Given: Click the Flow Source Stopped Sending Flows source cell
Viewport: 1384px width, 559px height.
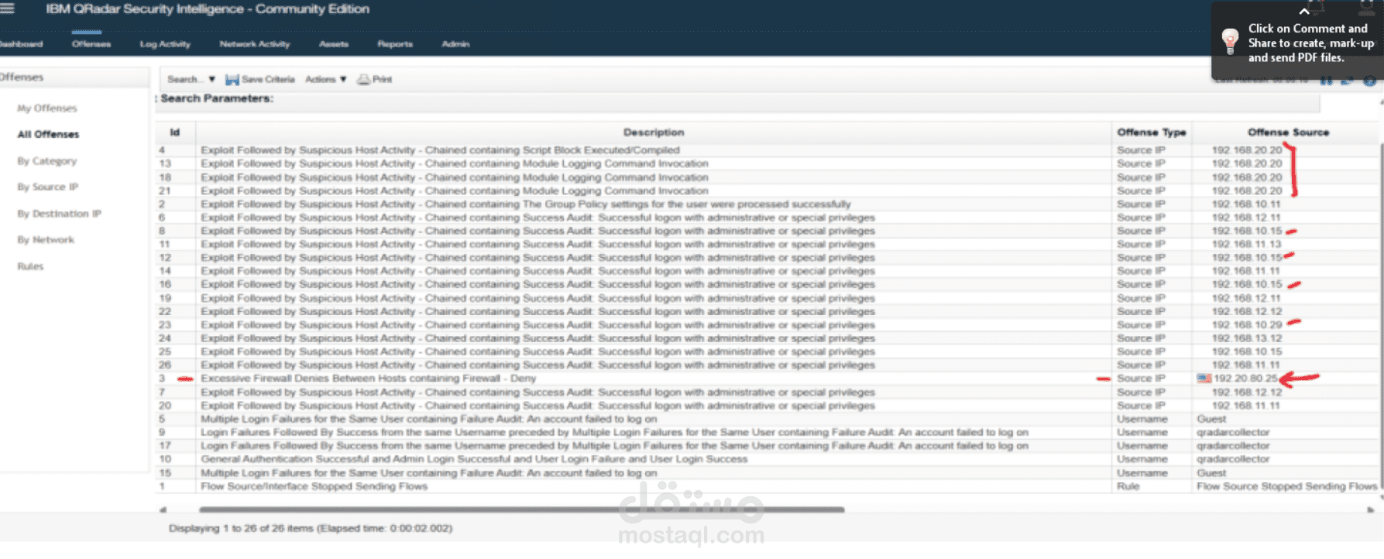Looking at the screenshot, I should click(1286, 486).
